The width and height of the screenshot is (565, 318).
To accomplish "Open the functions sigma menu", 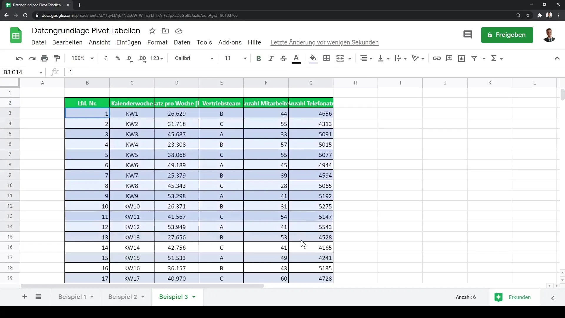I will (497, 58).
